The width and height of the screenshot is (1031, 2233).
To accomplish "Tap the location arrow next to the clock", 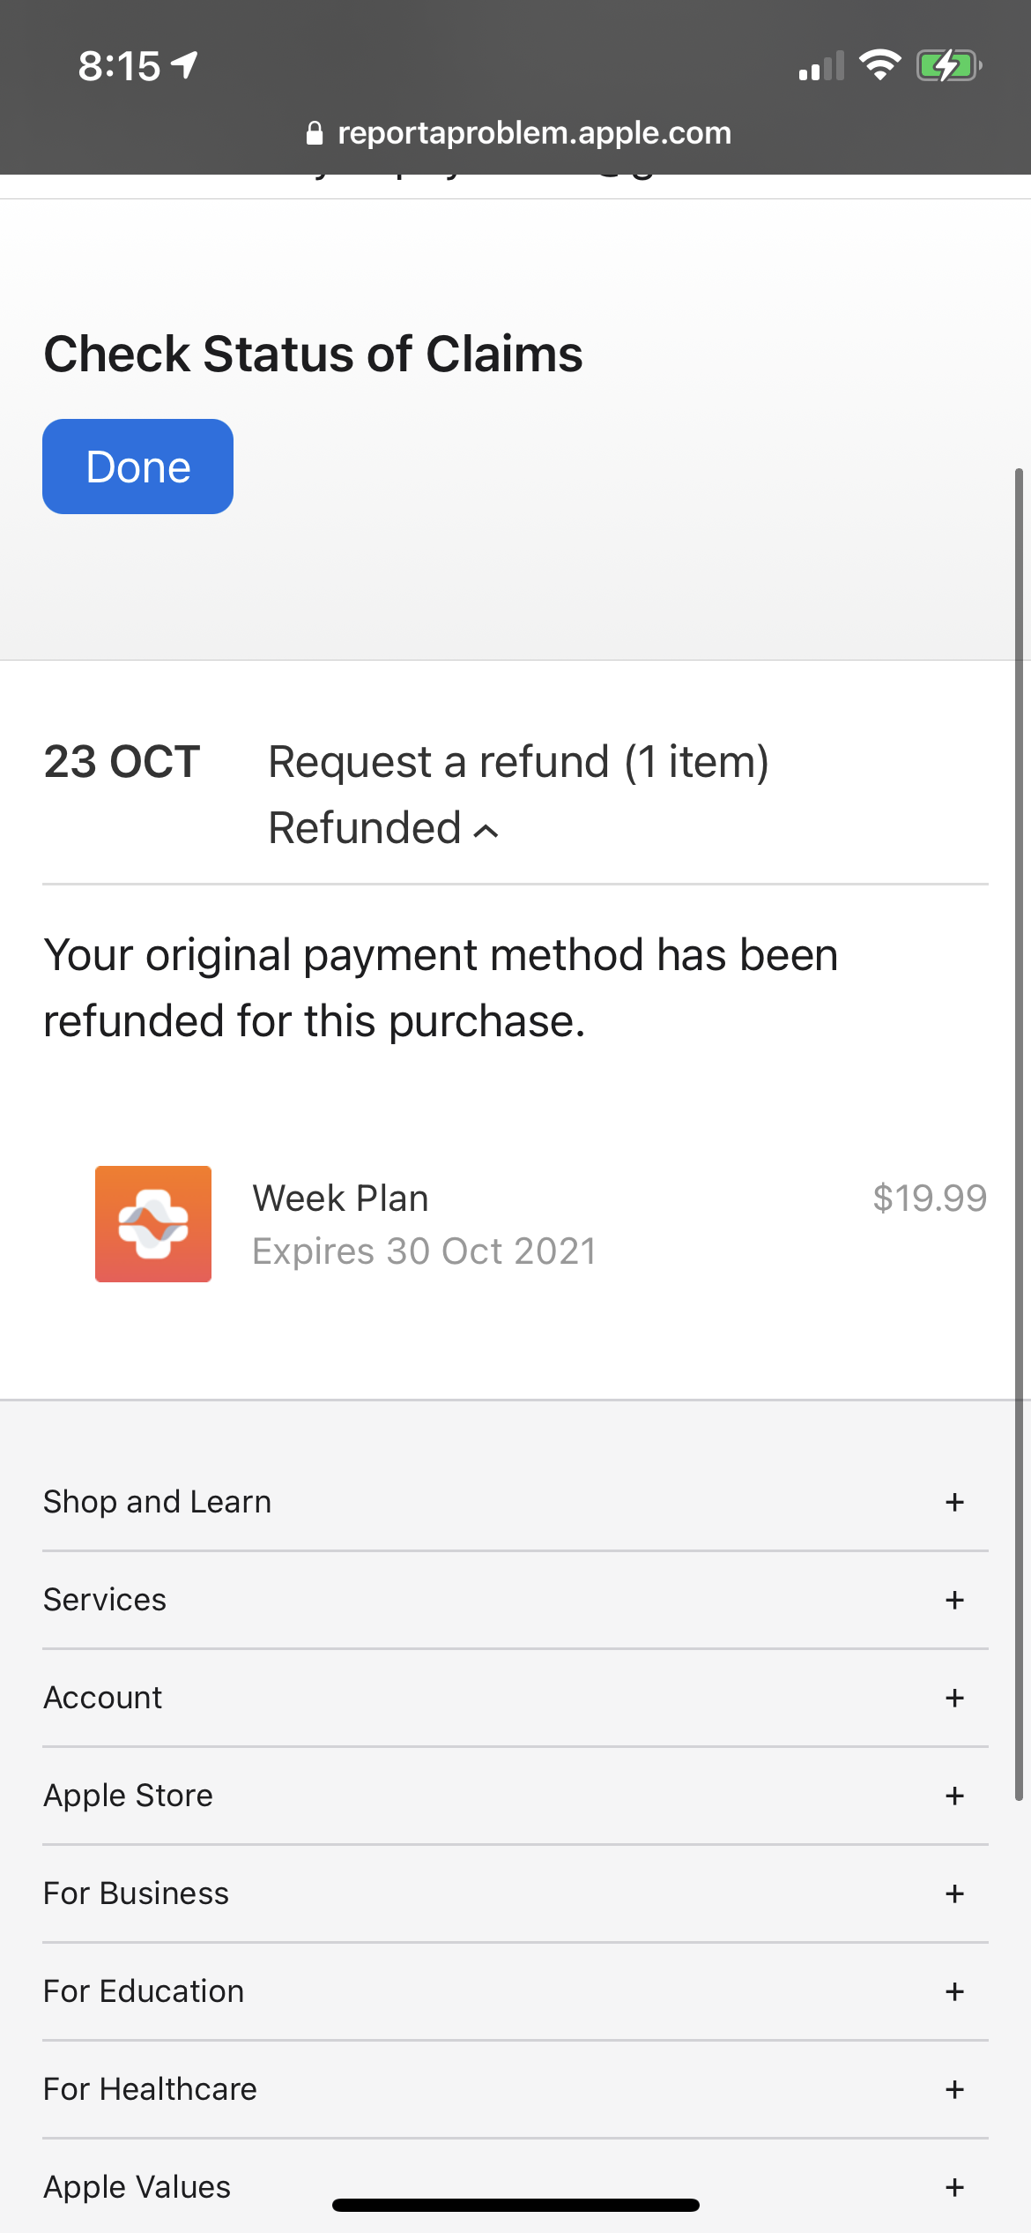I will point(182,63).
